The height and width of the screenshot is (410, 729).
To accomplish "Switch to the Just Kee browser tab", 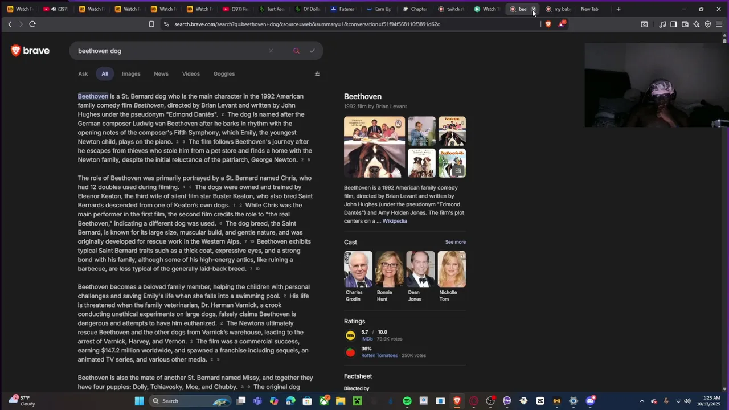I will click(x=272, y=9).
